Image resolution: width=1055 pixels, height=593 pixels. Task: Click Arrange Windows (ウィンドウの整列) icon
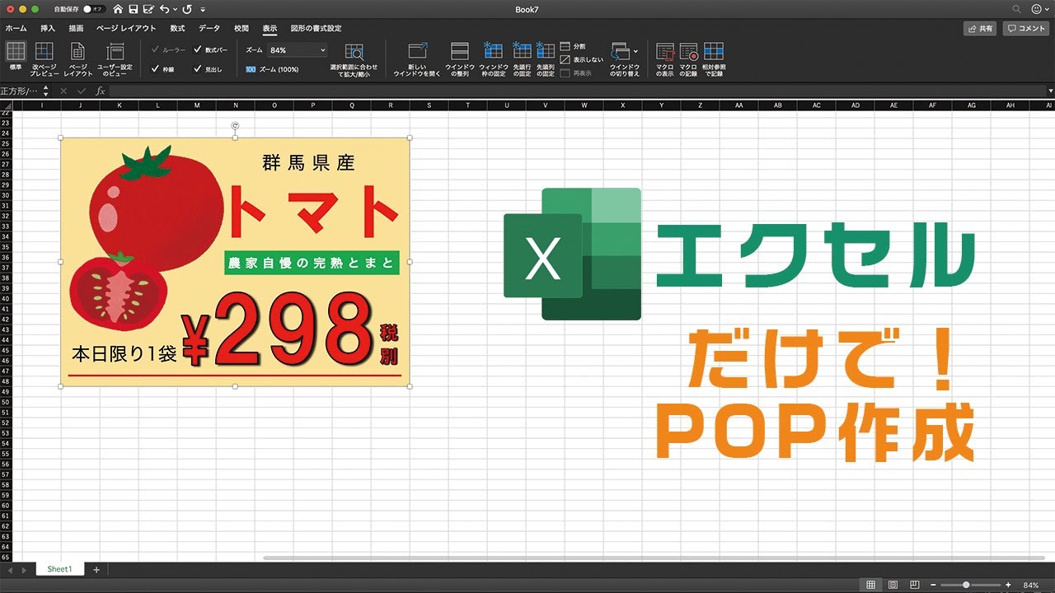point(459,53)
